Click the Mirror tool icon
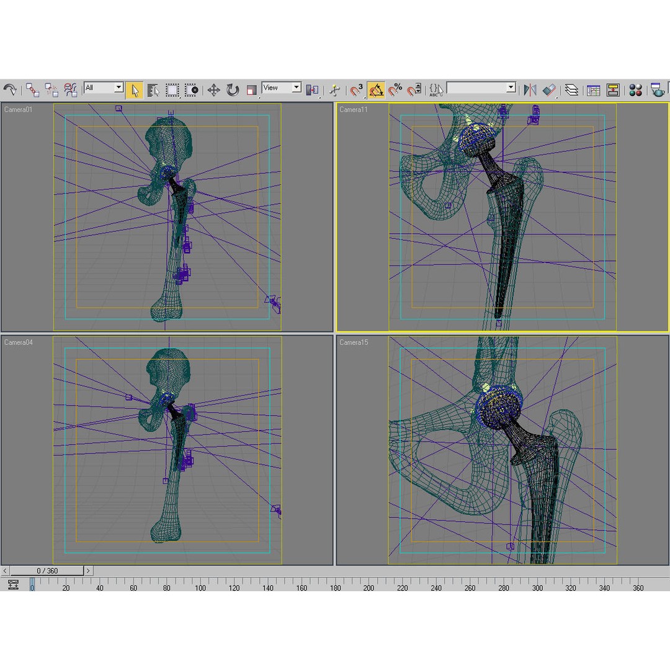This screenshot has width=670, height=670. click(x=530, y=90)
